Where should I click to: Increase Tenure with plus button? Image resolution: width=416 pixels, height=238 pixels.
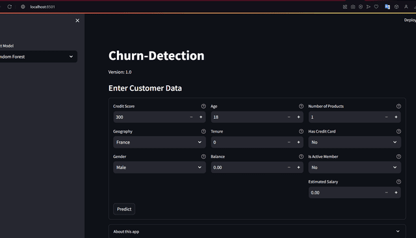coord(298,142)
